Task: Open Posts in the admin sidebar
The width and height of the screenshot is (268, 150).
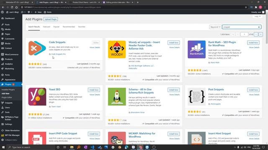Action: 7,25
